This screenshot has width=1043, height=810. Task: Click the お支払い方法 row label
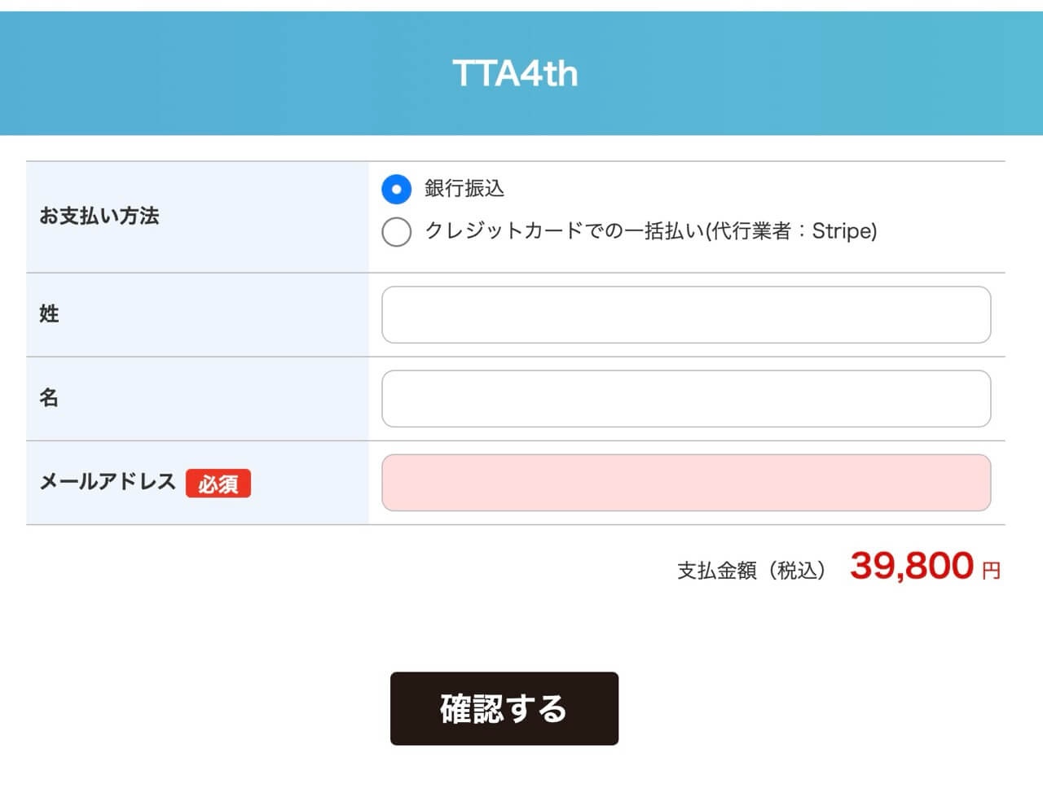[x=98, y=217]
